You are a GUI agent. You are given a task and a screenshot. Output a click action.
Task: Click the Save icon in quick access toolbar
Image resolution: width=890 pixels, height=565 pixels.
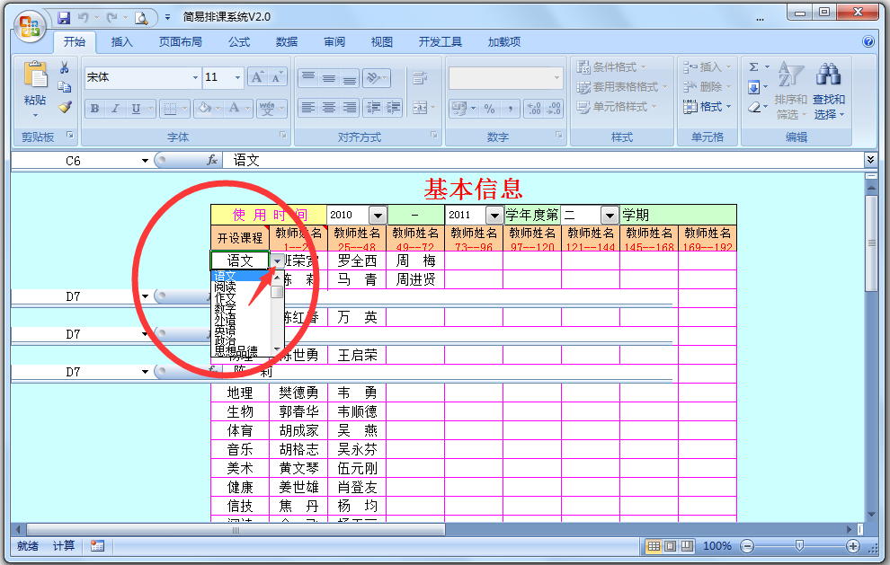click(64, 18)
